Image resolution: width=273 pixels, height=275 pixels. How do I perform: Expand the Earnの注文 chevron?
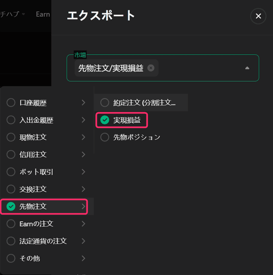[x=83, y=224]
